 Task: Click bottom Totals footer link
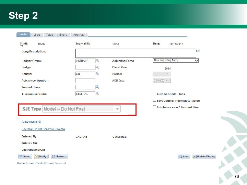tap(39, 163)
